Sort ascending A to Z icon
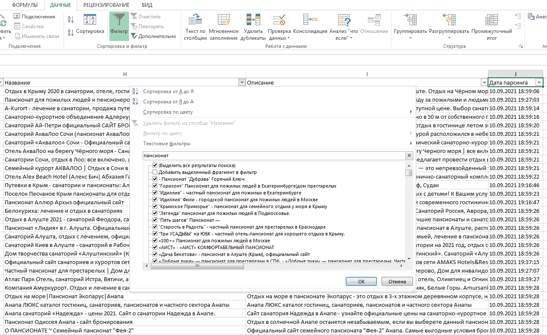547x335 pixels. (x=71, y=19)
